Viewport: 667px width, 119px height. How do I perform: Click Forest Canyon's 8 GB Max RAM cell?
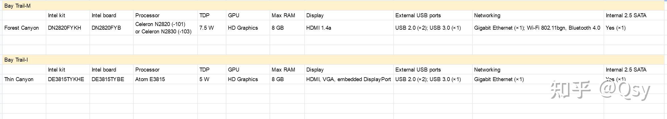click(x=278, y=28)
